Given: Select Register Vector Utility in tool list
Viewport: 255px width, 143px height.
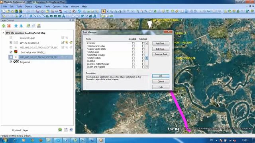Looking at the screenshot, I should pos(96,49).
